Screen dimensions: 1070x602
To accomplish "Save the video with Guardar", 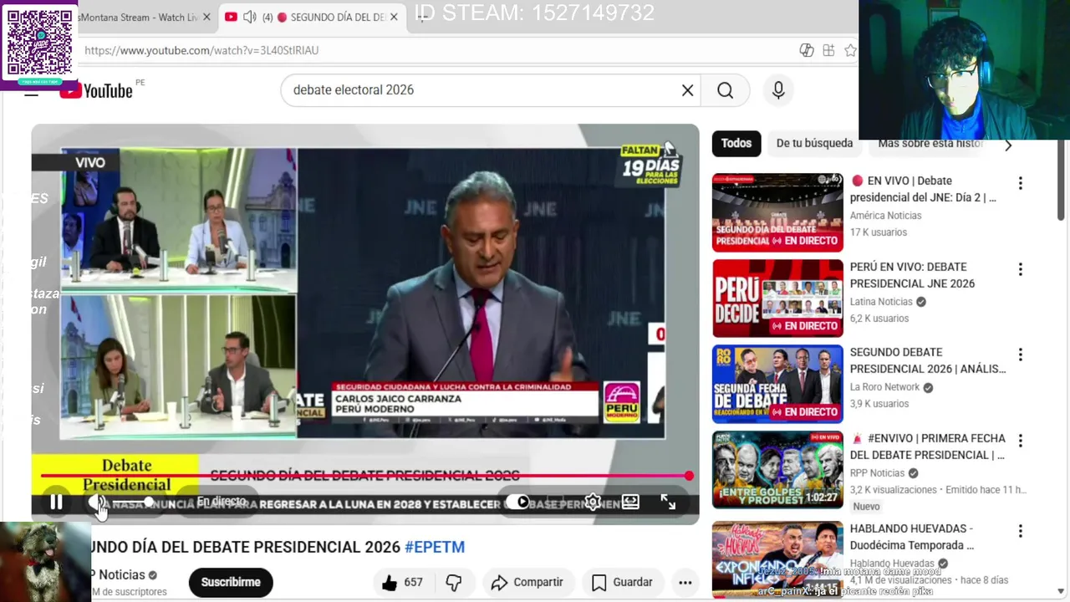I will [622, 582].
